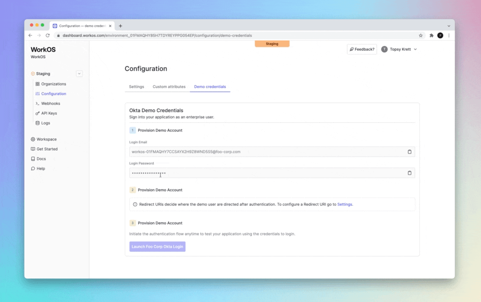View site info via the lock icon
This screenshot has height=302, width=481.
pyautogui.click(x=58, y=35)
